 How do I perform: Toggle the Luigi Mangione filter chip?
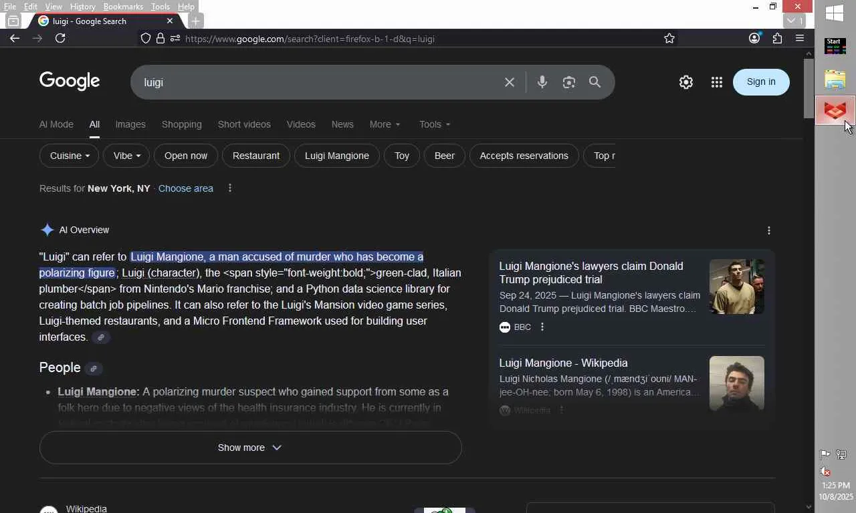tap(337, 156)
